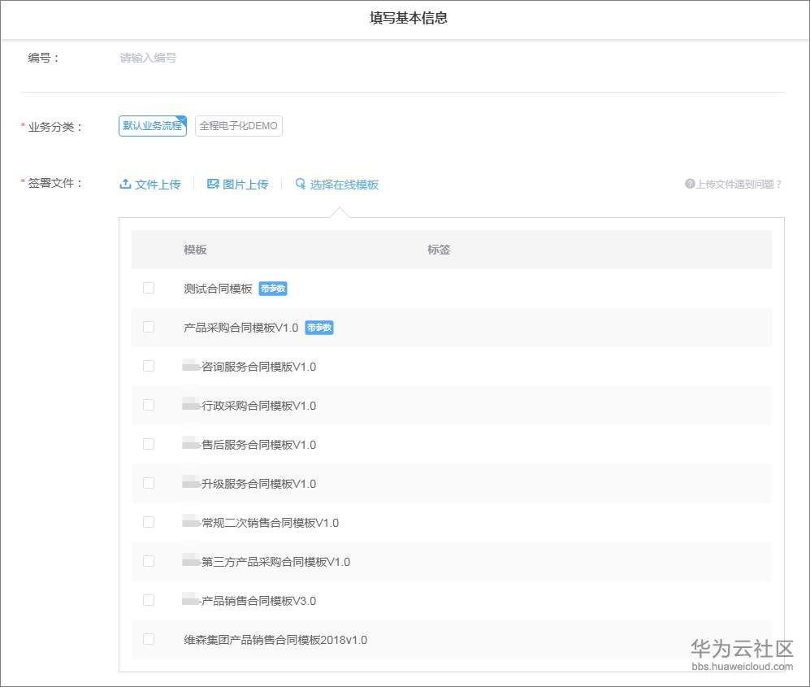
Task: Click the image upload icon beside 图片上传
Action: tap(212, 185)
